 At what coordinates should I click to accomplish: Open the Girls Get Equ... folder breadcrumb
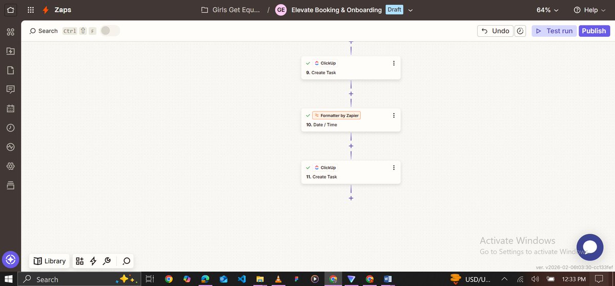click(x=231, y=10)
